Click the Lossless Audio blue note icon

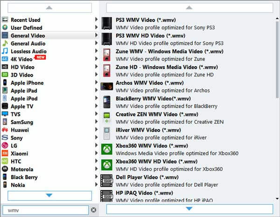pos(5,51)
